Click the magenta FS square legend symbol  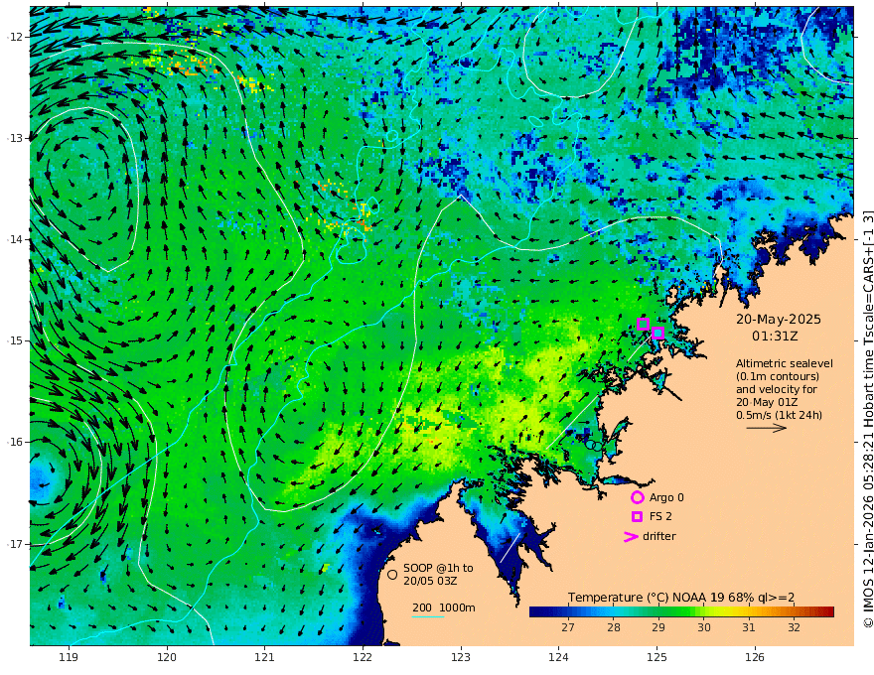[637, 516]
